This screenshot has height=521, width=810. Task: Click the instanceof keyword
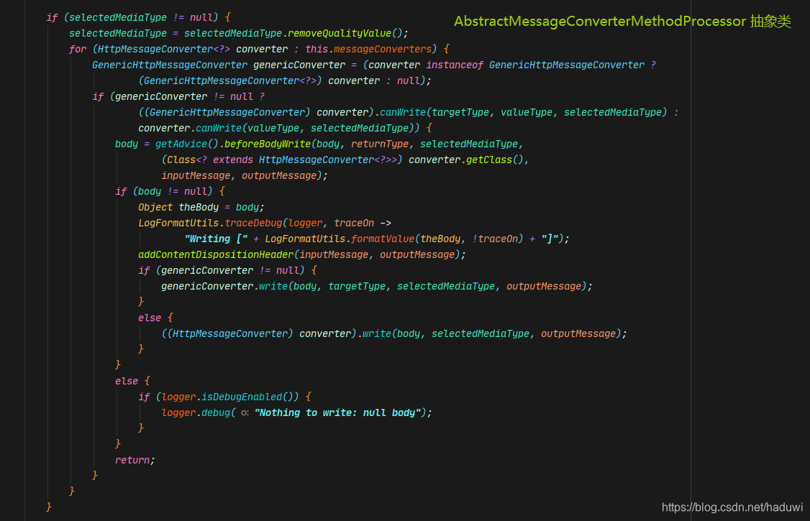click(x=455, y=65)
